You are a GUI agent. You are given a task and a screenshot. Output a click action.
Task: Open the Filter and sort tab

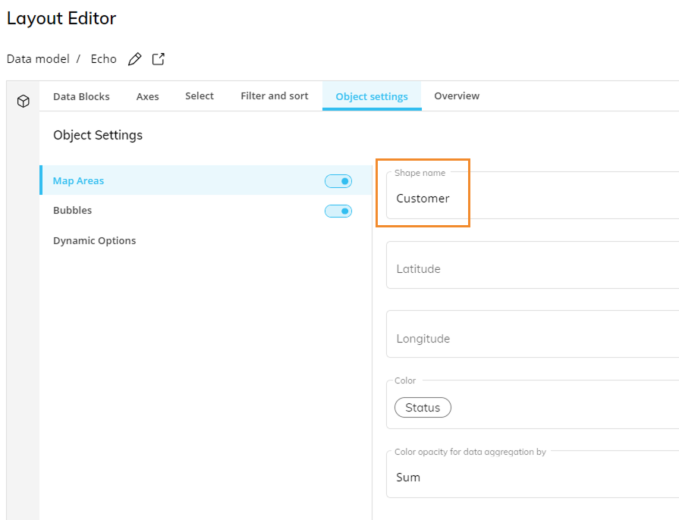click(275, 96)
